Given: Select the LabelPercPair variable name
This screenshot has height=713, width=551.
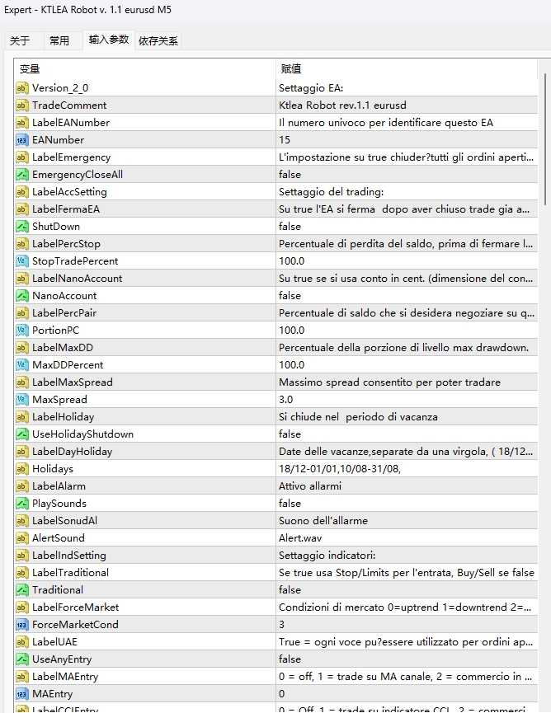Looking at the screenshot, I should coord(64,313).
